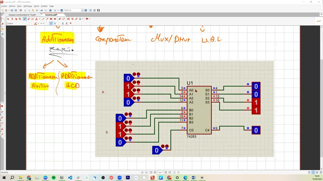Image resolution: width=323 pixels, height=181 pixels.
Task: Toggle freehand curve pen style
Action: tap(51, 23)
